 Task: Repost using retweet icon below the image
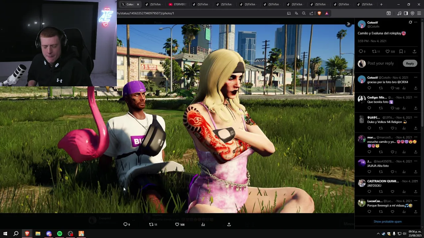(x=151, y=224)
